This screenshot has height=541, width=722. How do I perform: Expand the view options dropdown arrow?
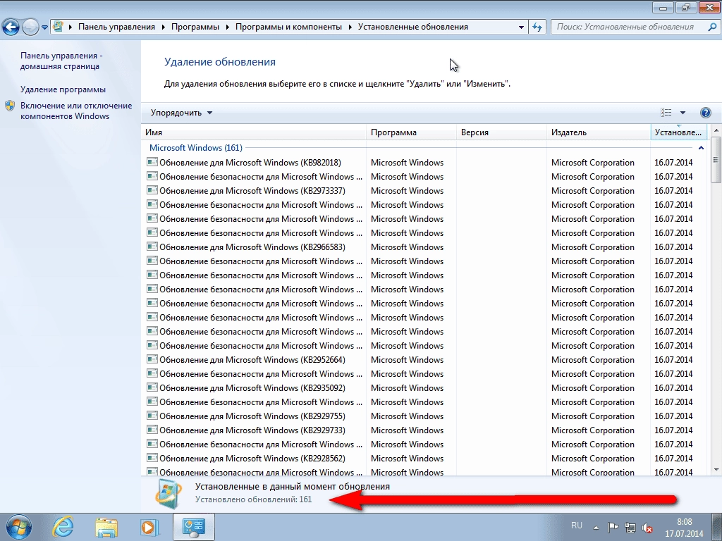click(x=683, y=113)
